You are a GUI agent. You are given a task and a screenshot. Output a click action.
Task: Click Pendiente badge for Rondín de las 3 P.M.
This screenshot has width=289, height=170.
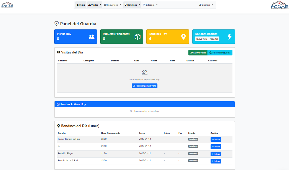(x=193, y=161)
